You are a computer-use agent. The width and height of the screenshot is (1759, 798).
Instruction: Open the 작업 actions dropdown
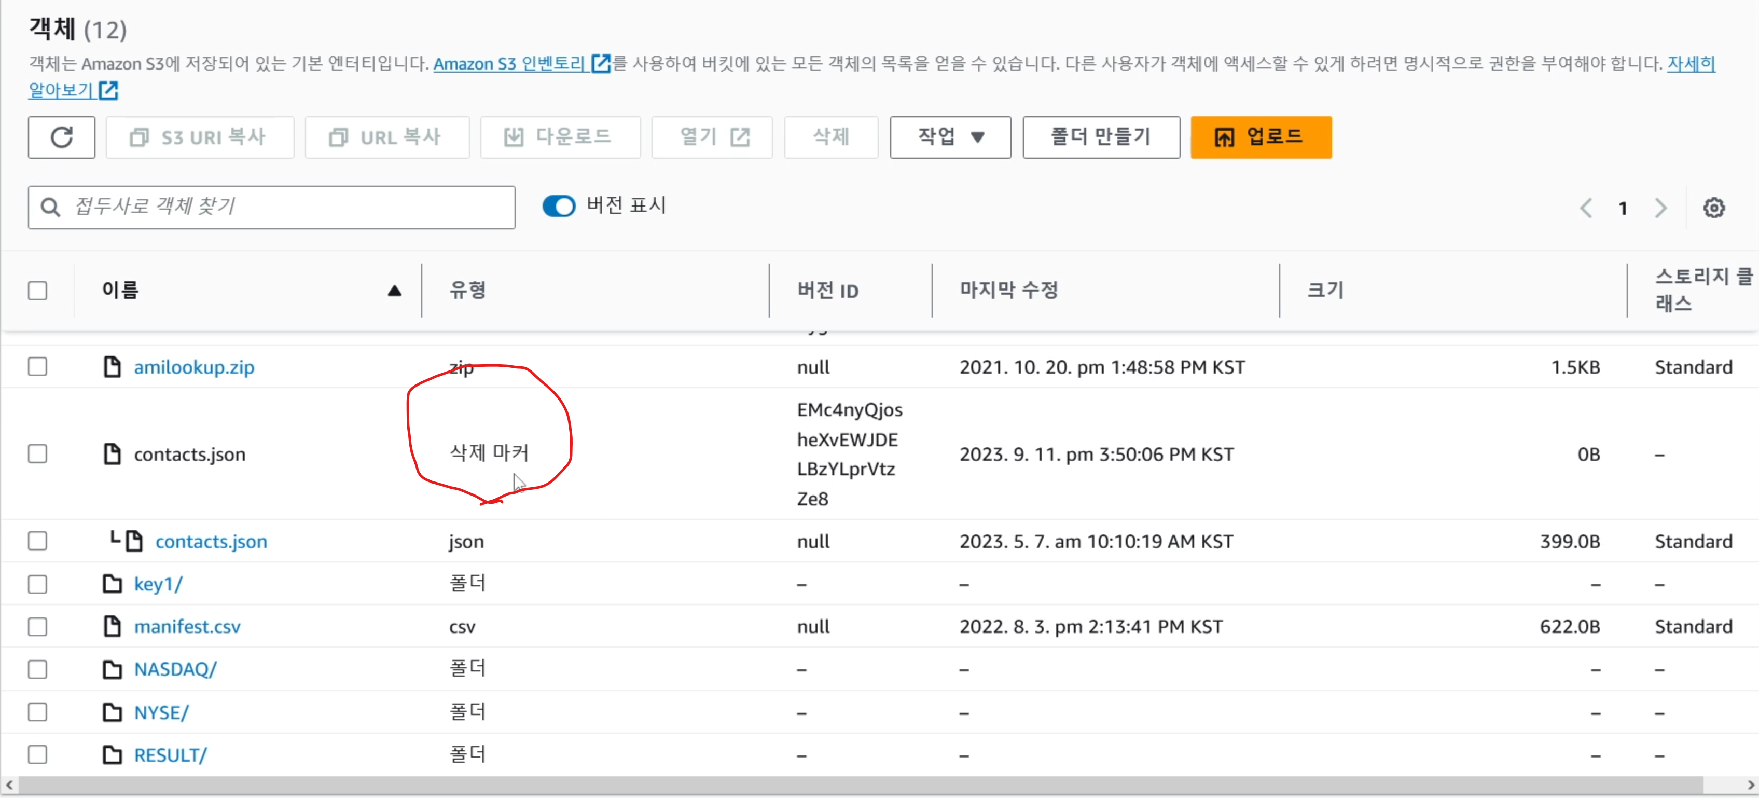(949, 137)
